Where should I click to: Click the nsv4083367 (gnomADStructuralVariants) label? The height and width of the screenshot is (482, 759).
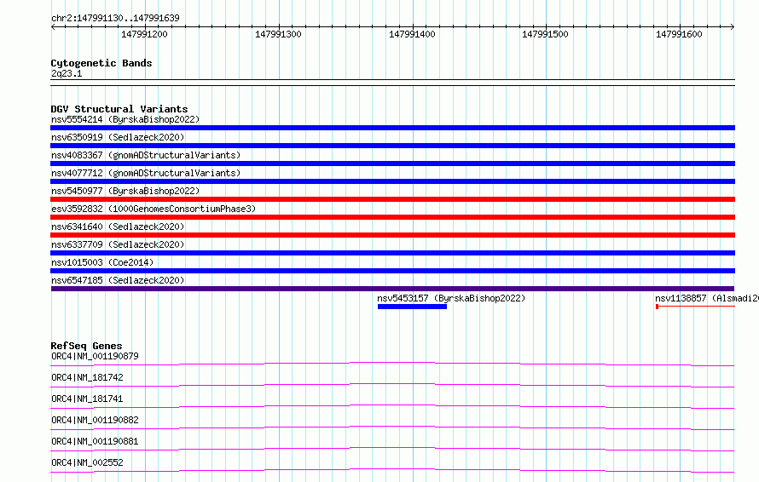[146, 155]
